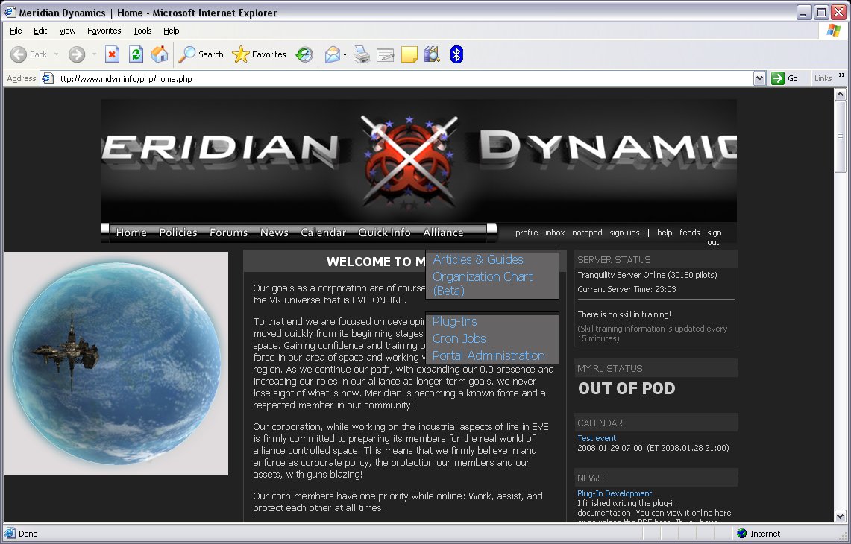
Task: Select Articles & Guides dropdown entry
Action: coord(478,260)
